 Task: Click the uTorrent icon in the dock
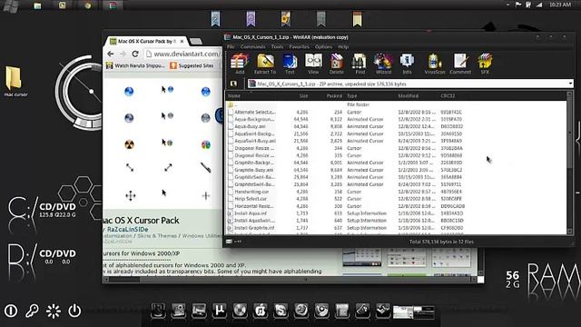click(x=220, y=310)
